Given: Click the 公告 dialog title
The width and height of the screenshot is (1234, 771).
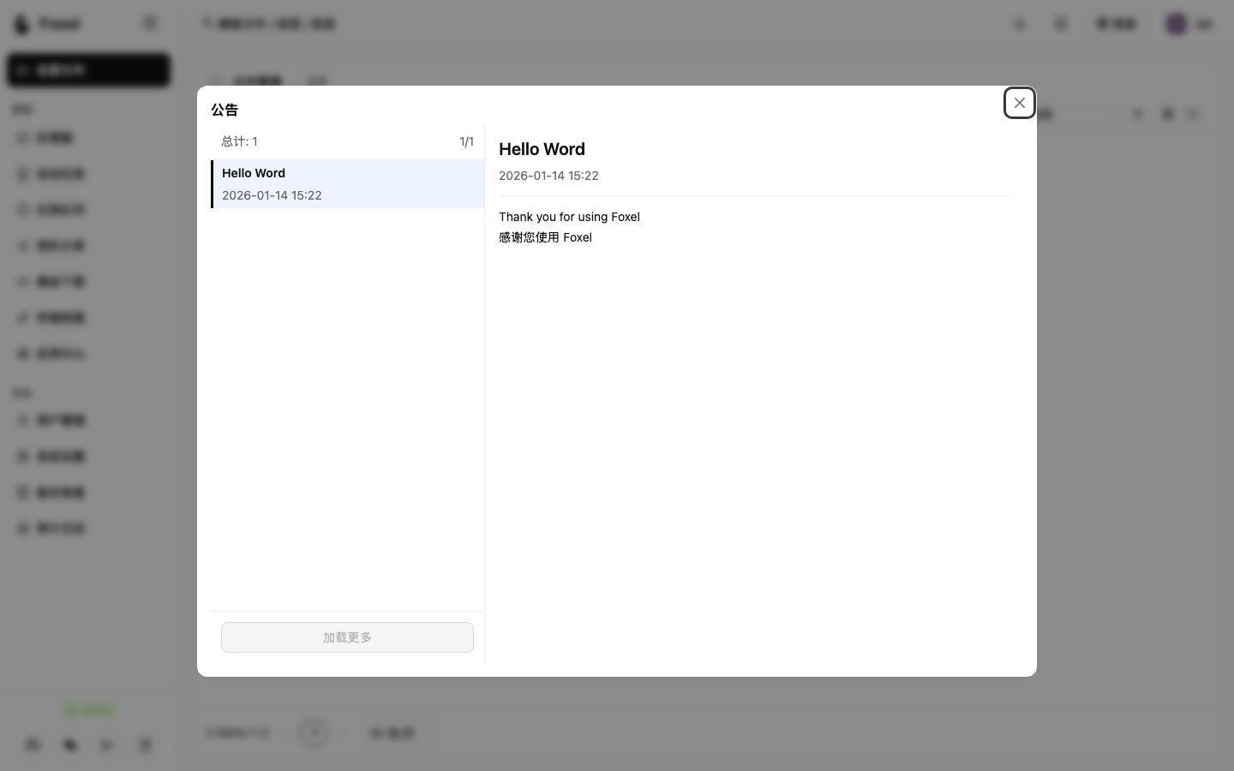Looking at the screenshot, I should coord(225,110).
